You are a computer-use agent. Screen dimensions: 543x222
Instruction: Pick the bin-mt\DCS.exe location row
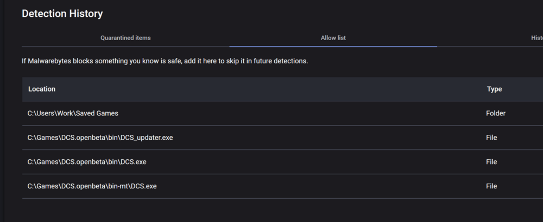92,186
